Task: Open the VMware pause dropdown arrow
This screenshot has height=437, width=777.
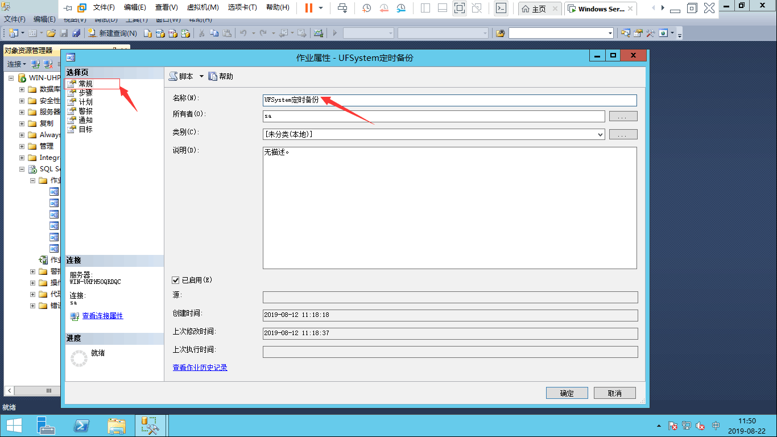Action: [321, 8]
